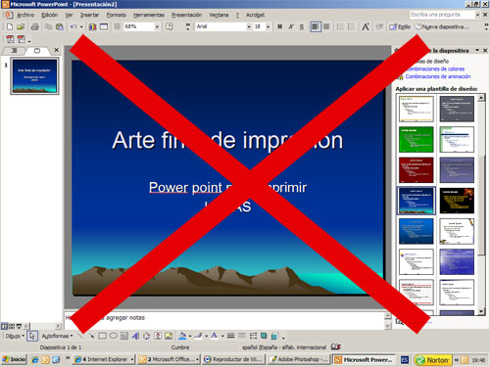490x367 pixels.
Task: Insert a picture from file
Action: 169,336
